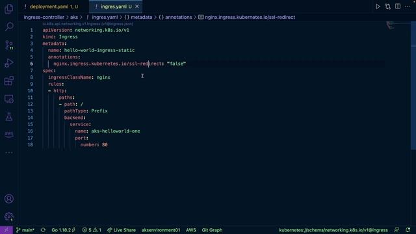Start Live Share session
The image size is (416, 234).
[x=122, y=230]
